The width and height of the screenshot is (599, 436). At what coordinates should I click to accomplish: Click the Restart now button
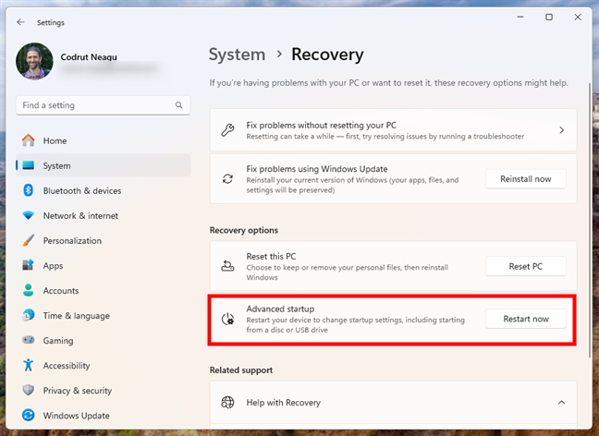[526, 319]
